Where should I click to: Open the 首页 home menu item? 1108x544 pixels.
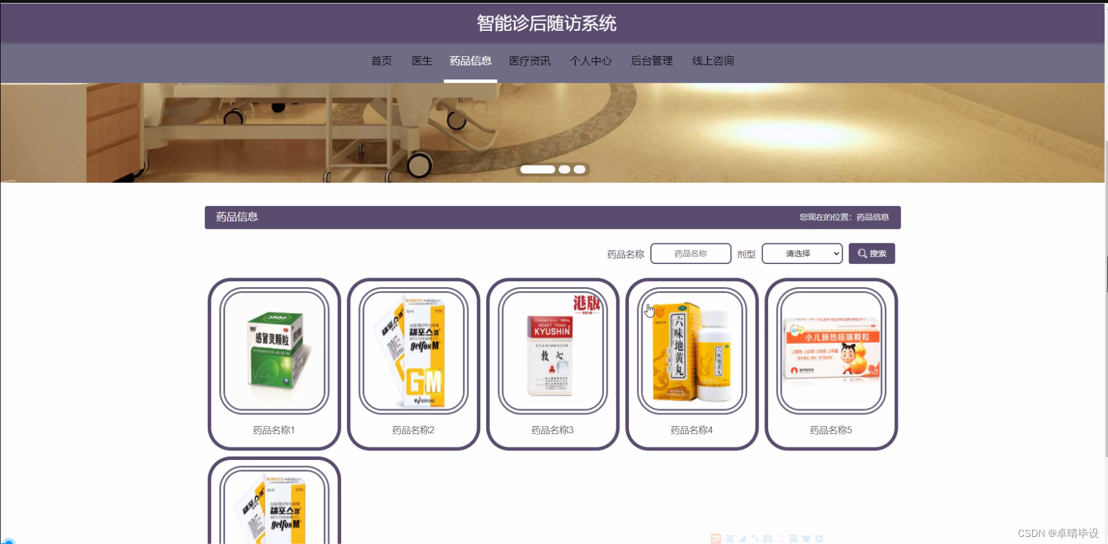click(381, 61)
